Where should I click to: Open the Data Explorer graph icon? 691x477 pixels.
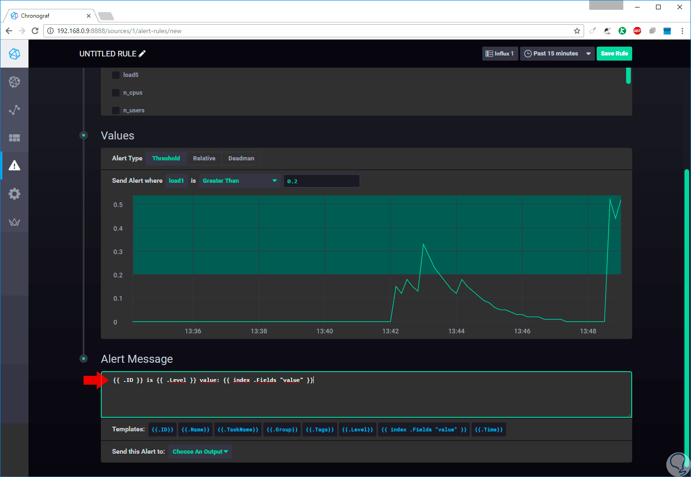pos(14,110)
